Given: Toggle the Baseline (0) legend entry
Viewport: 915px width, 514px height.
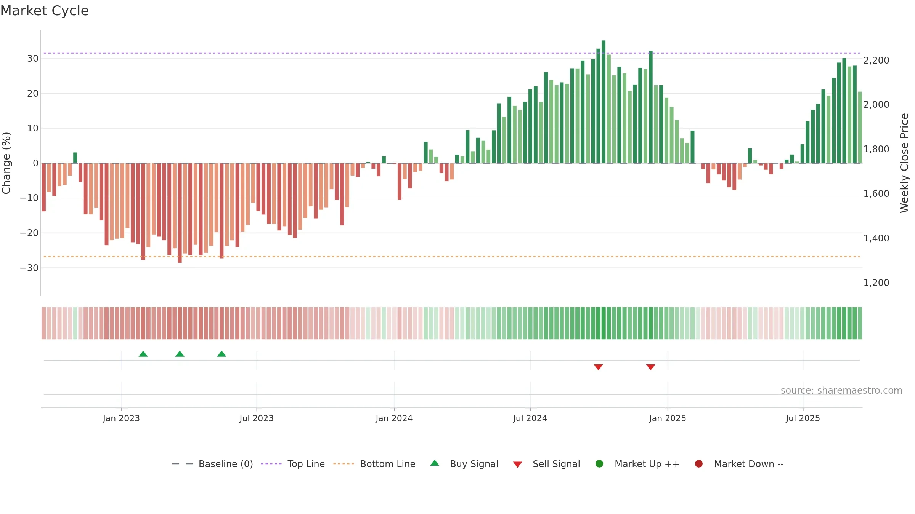Looking at the screenshot, I should pyautogui.click(x=212, y=464).
